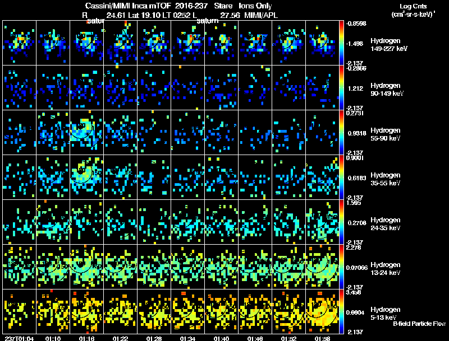Viewport: 449px width, 341px height.
Task: Click the 'Hydrogen 35-55 keV' row label
Action: click(x=386, y=179)
